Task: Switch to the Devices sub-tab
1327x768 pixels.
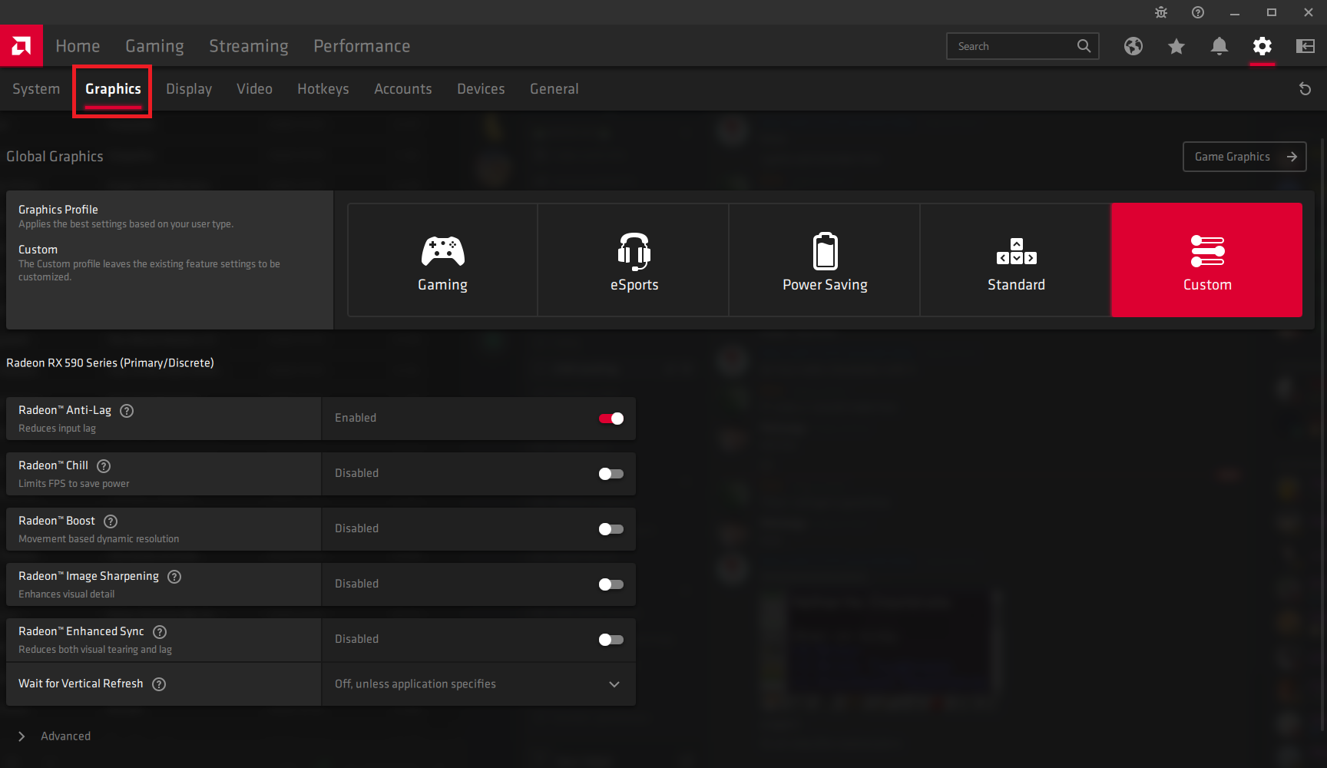Action: 481,89
